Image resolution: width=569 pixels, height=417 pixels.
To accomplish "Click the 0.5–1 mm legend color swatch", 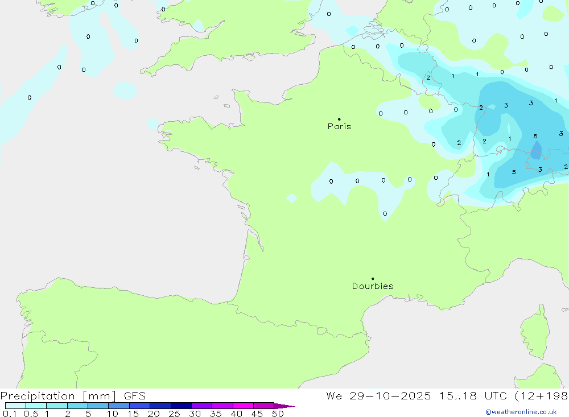I will [36, 406].
